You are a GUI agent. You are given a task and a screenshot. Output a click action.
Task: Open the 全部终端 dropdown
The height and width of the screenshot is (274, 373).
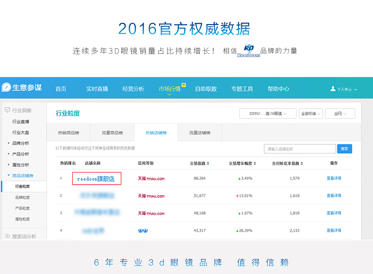point(311,113)
